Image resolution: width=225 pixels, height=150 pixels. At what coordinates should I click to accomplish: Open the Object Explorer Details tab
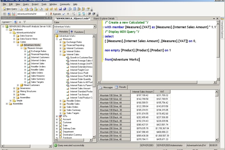104,18
